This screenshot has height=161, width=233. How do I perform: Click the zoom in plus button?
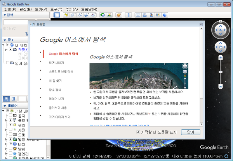coord(221,57)
